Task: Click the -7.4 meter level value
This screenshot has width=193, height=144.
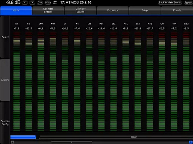Action: 77,29
